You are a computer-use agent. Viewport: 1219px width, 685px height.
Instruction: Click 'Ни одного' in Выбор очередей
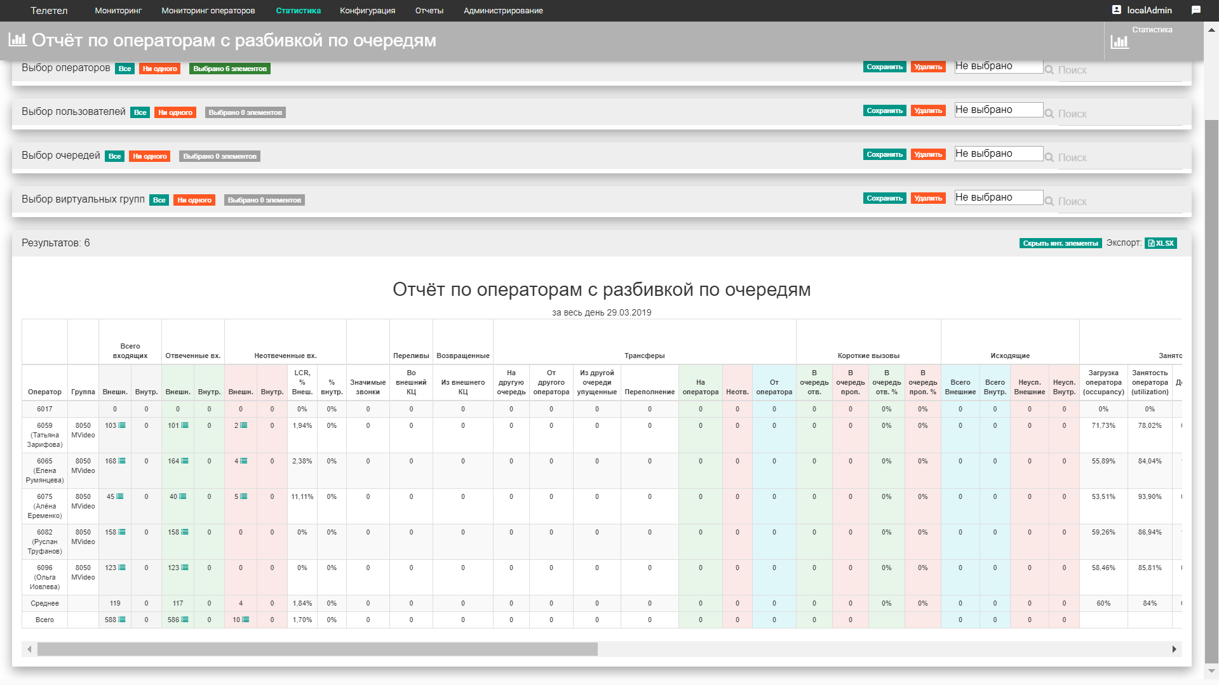coord(150,156)
